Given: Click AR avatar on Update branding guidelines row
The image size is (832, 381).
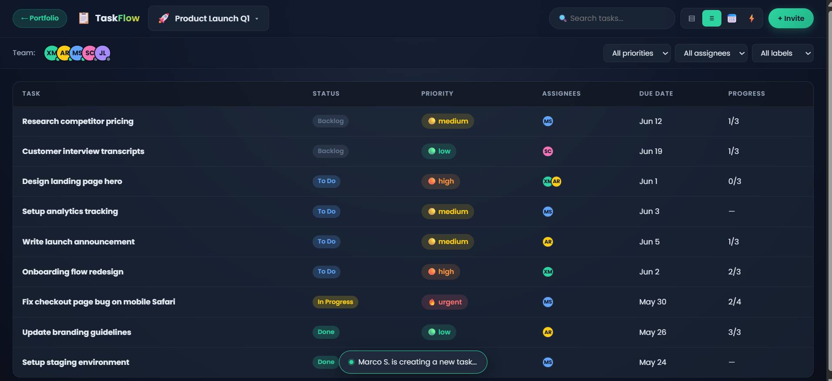Looking at the screenshot, I should click(548, 332).
